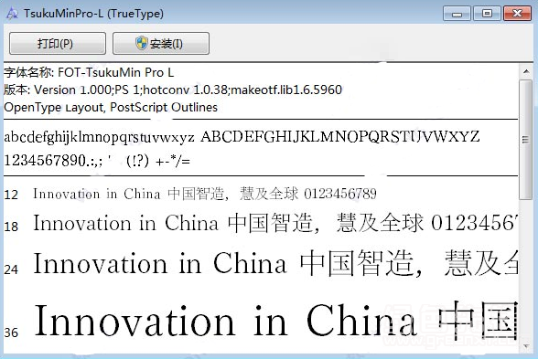538x359 pixels.
Task: Click the OpenType Layout, PostScript Outlines text
Action: tap(111, 107)
